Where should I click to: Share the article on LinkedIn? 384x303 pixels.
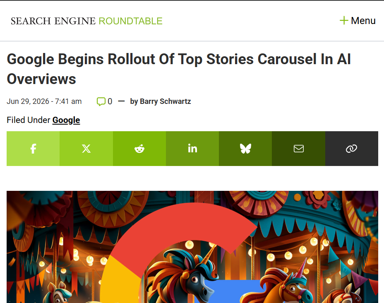192,149
